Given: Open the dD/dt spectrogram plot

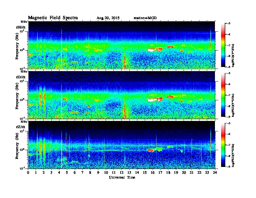Looking at the screenshot, I should click(122, 95).
